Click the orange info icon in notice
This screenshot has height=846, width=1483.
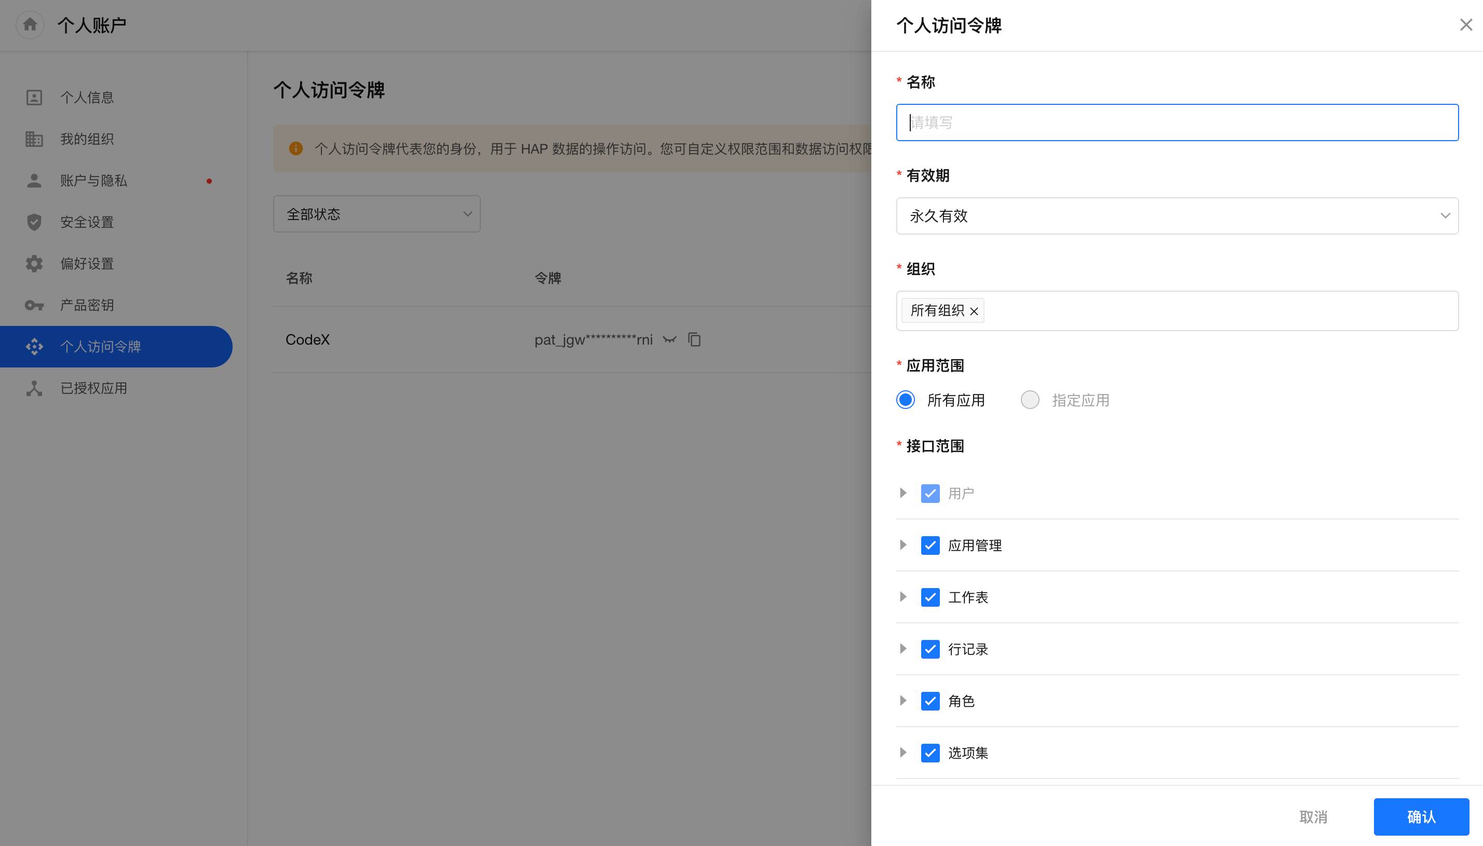pyautogui.click(x=296, y=149)
